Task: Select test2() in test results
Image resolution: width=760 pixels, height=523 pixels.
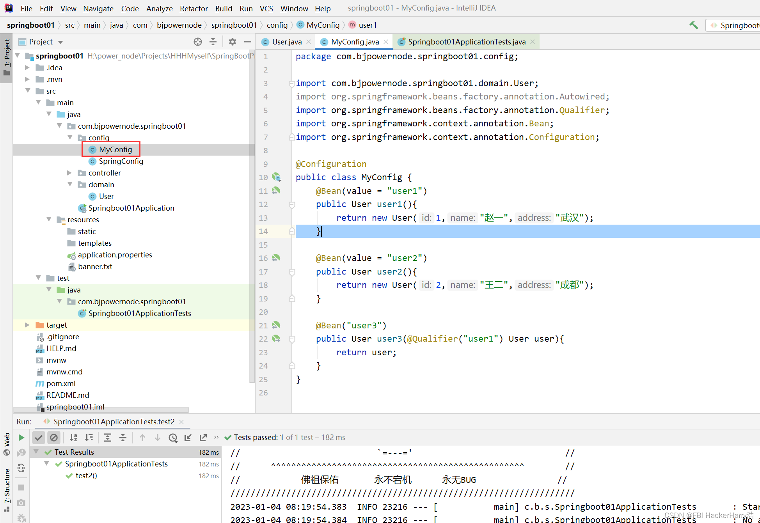Action: click(x=86, y=475)
